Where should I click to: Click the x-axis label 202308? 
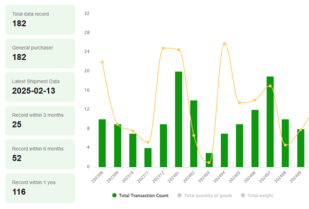97,177
